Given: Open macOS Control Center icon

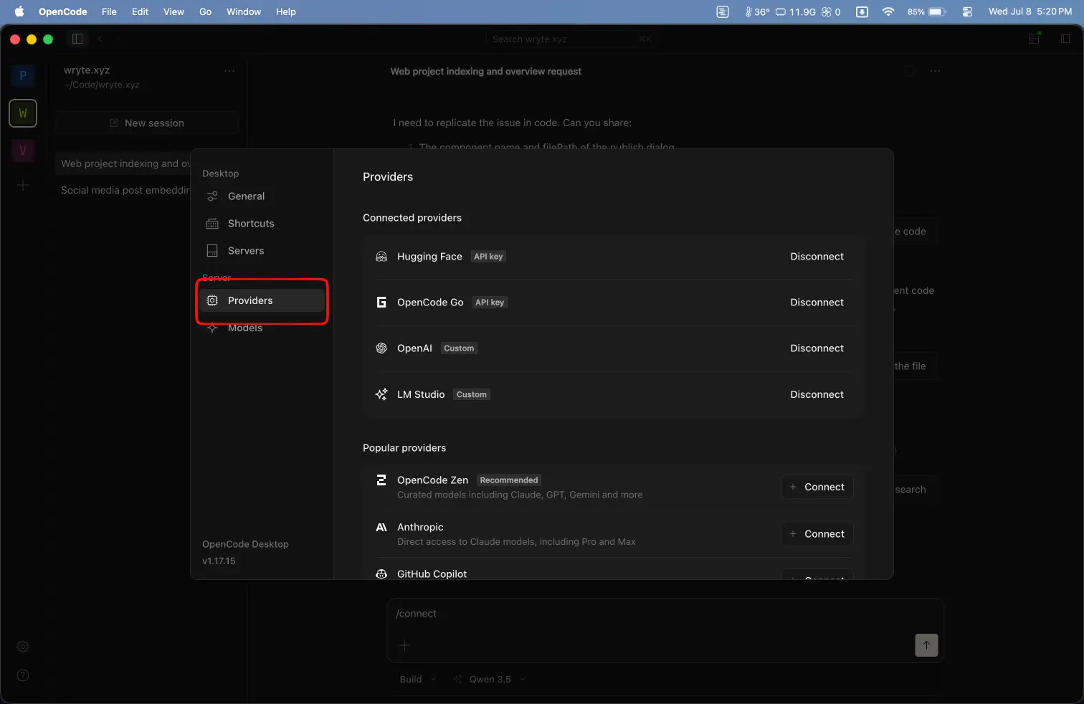Looking at the screenshot, I should 967,11.
